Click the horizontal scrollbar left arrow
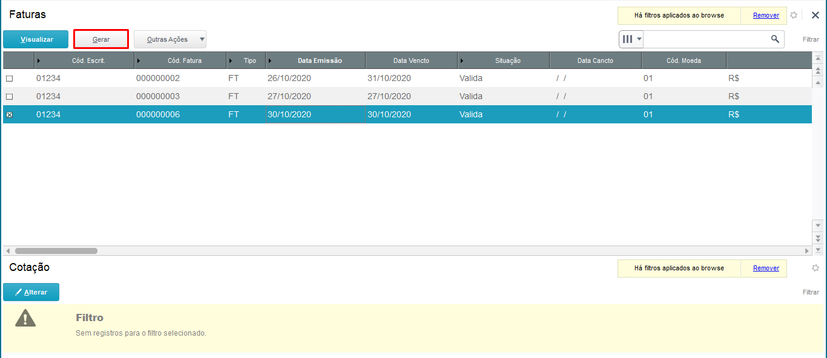 pyautogui.click(x=8, y=250)
